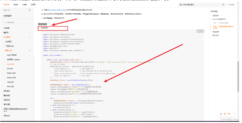Screen dimensions: 242x123
Task: Click the arrow chevron in the feedback widget
Action: tap(233, 114)
